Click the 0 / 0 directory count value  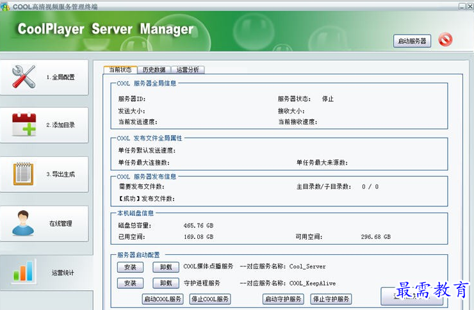[370, 187]
